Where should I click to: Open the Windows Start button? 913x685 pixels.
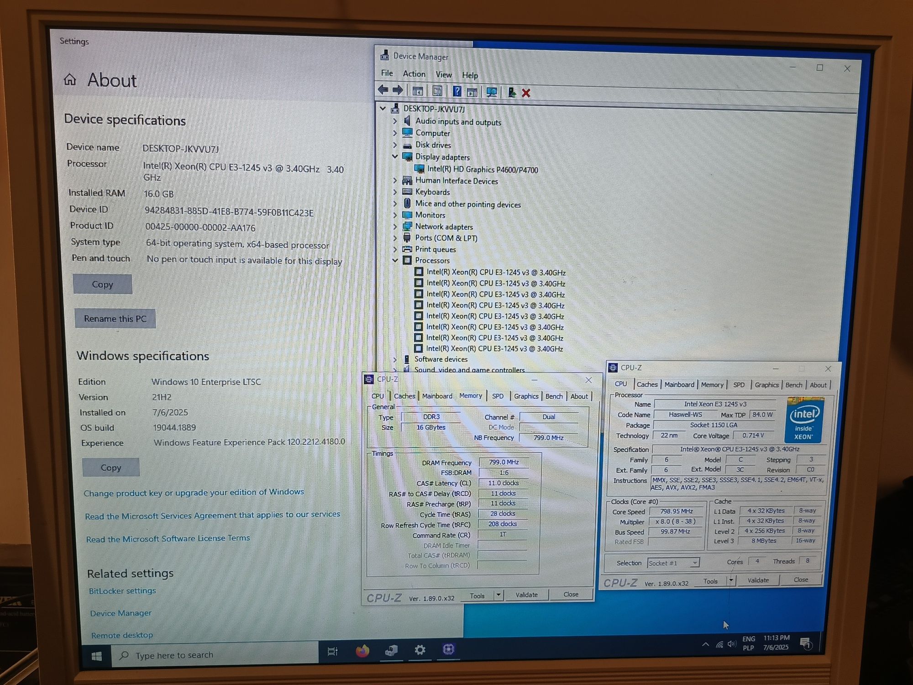tap(96, 656)
